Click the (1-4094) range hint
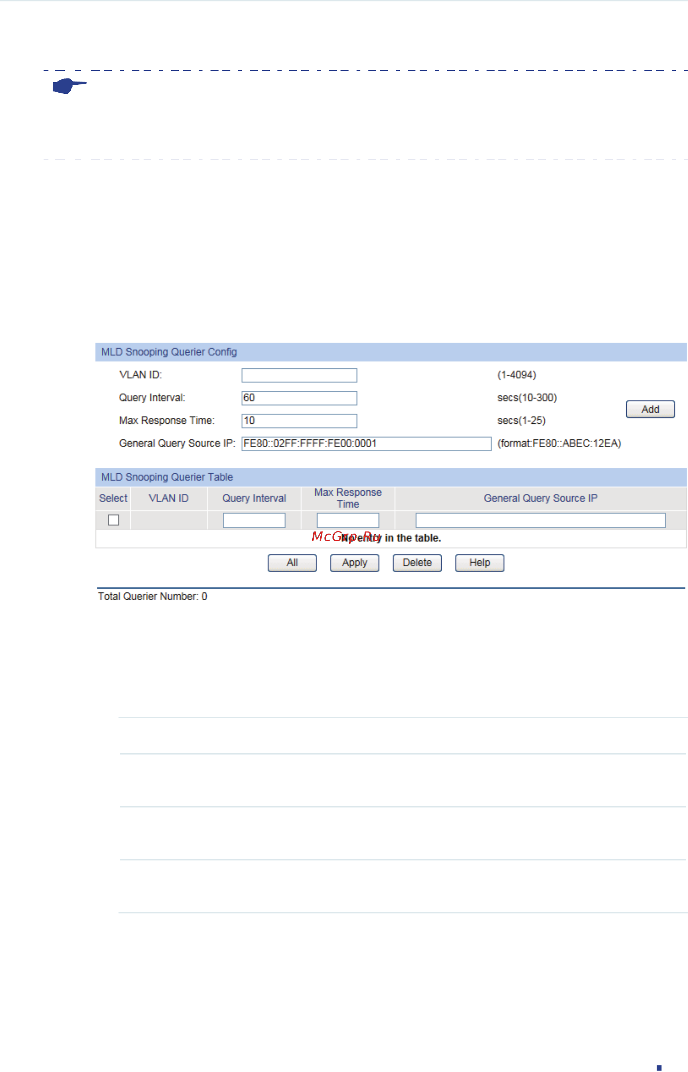The height and width of the screenshot is (1072, 688). pyautogui.click(x=517, y=375)
